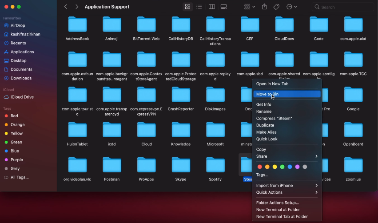Select Compress "Steam" menu item
Screen dimensions: 378x223
click(274, 119)
